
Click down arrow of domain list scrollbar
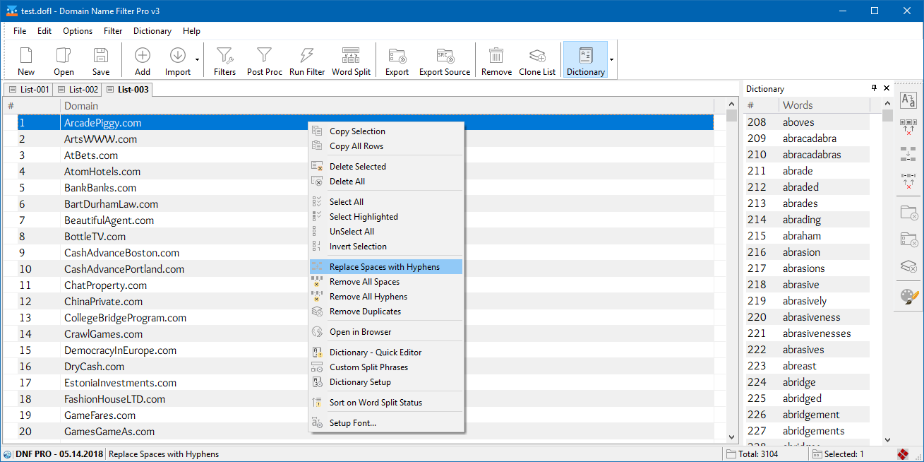731,437
